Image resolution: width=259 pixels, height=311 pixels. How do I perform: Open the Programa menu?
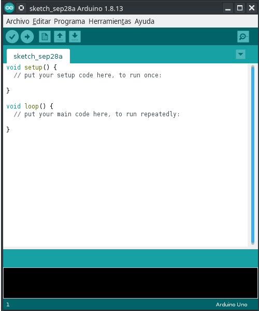[69, 21]
